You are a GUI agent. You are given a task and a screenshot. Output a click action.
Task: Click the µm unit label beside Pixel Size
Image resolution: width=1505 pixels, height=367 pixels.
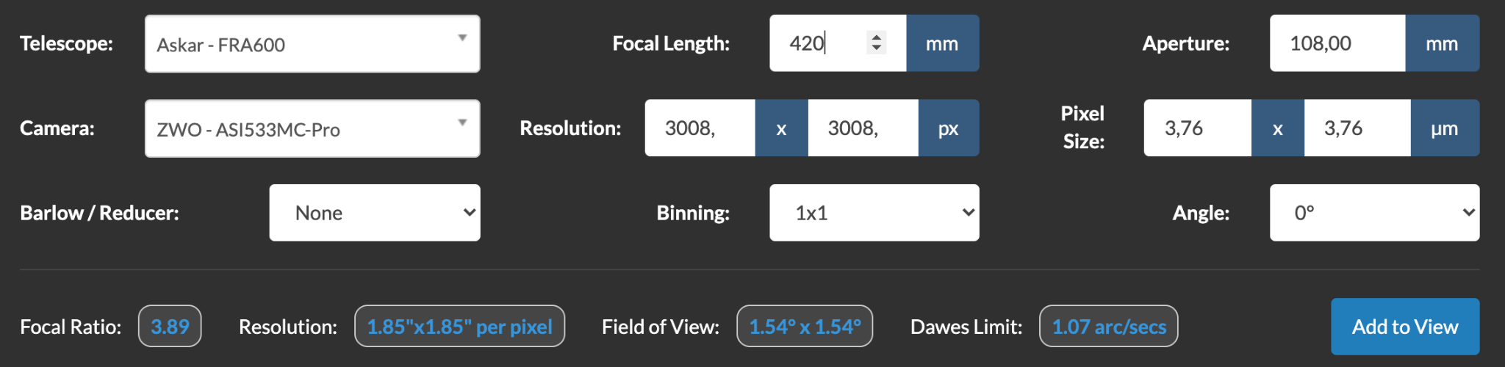[1445, 128]
